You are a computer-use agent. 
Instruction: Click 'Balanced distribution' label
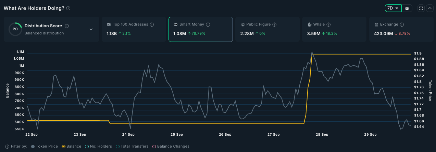coord(44,33)
